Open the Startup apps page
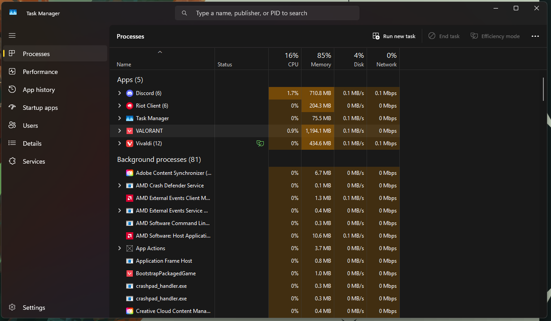Image resolution: width=551 pixels, height=321 pixels. [55, 108]
